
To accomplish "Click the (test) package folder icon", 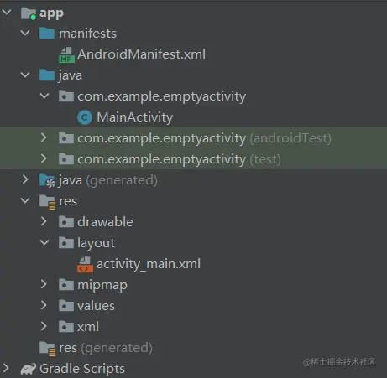I will pos(66,159).
